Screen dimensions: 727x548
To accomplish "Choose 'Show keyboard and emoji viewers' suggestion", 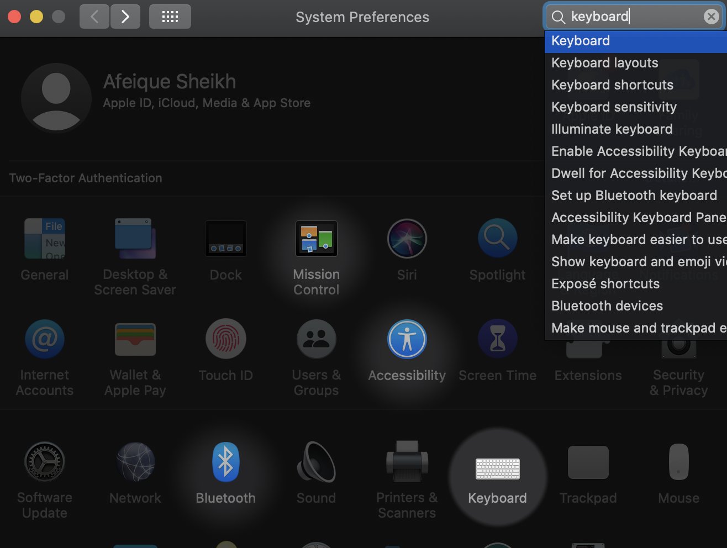I will 636,262.
